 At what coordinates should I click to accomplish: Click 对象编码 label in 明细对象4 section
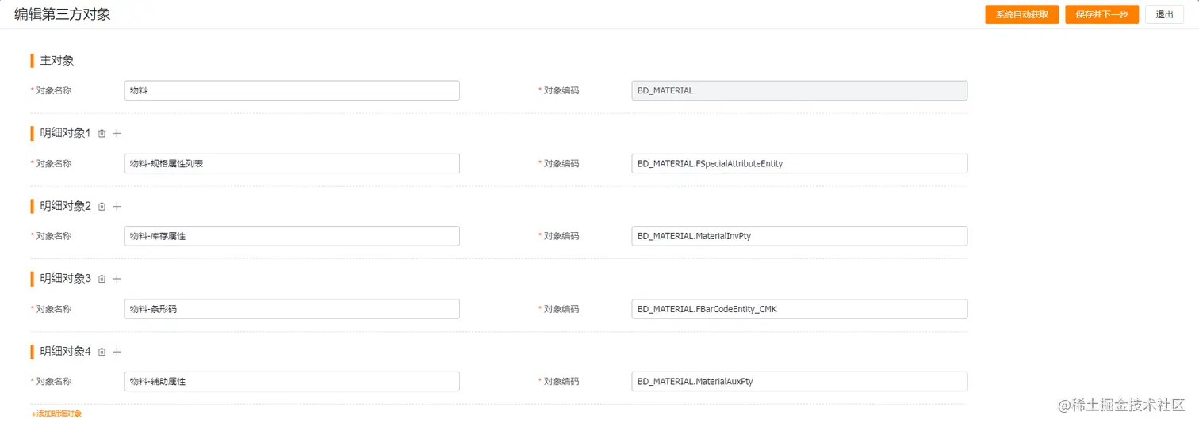click(x=561, y=382)
